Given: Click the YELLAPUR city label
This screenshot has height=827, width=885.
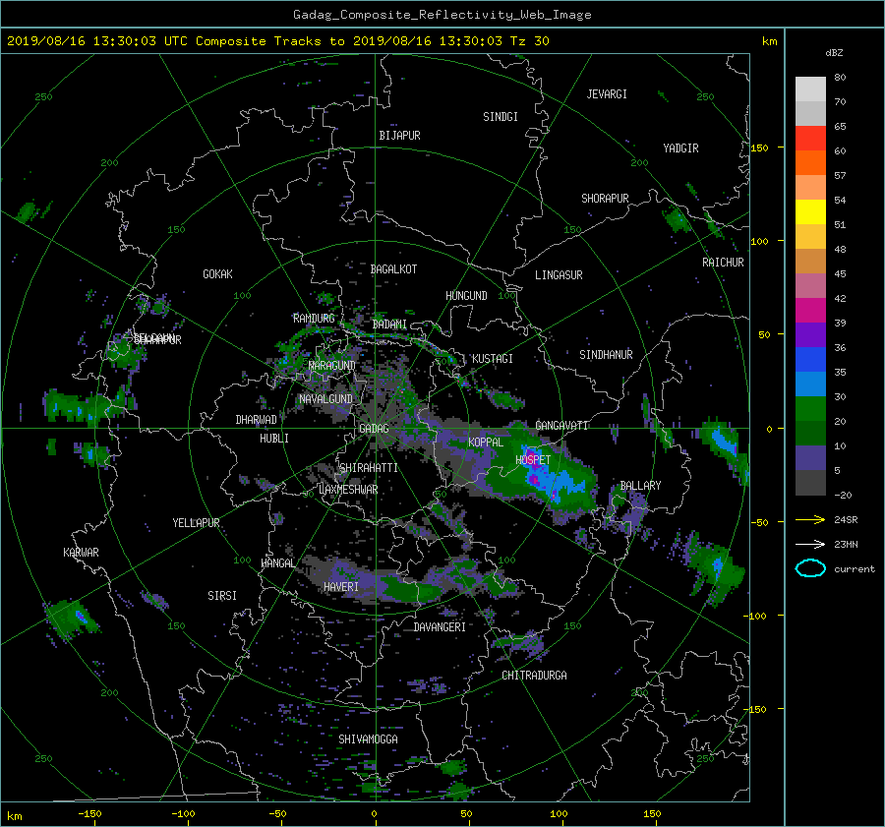Looking at the screenshot, I should [196, 523].
